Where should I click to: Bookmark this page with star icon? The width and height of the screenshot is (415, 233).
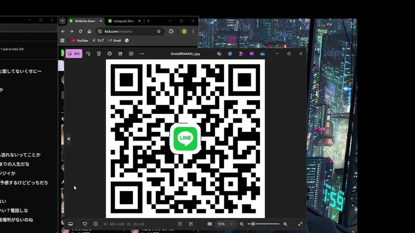tap(159, 31)
